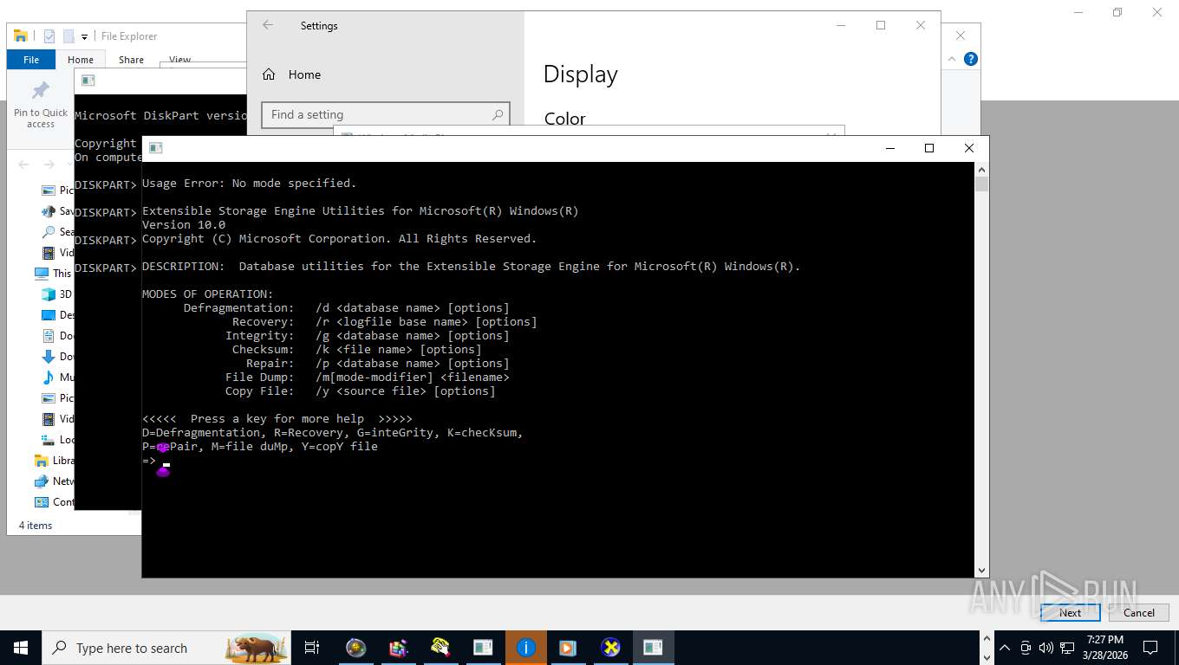Click the console scrollbar thumb
Image resolution: width=1179 pixels, height=665 pixels.
pos(982,184)
